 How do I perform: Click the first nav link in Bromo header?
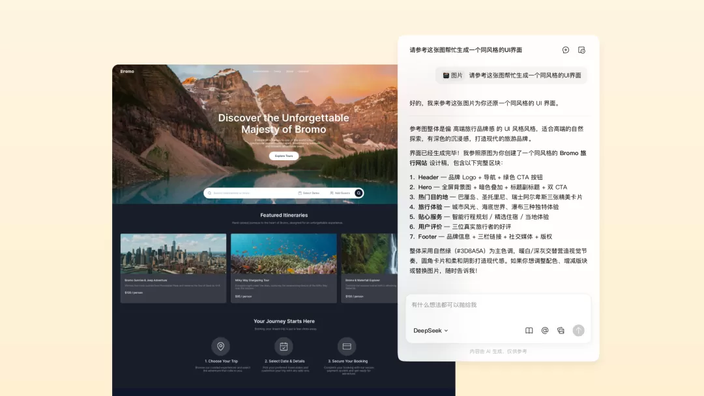pos(261,71)
